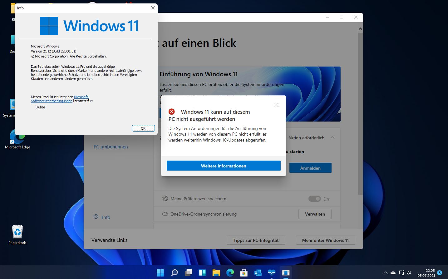The width and height of the screenshot is (448, 279).
Task: Click the Anmelden button
Action: (310, 168)
